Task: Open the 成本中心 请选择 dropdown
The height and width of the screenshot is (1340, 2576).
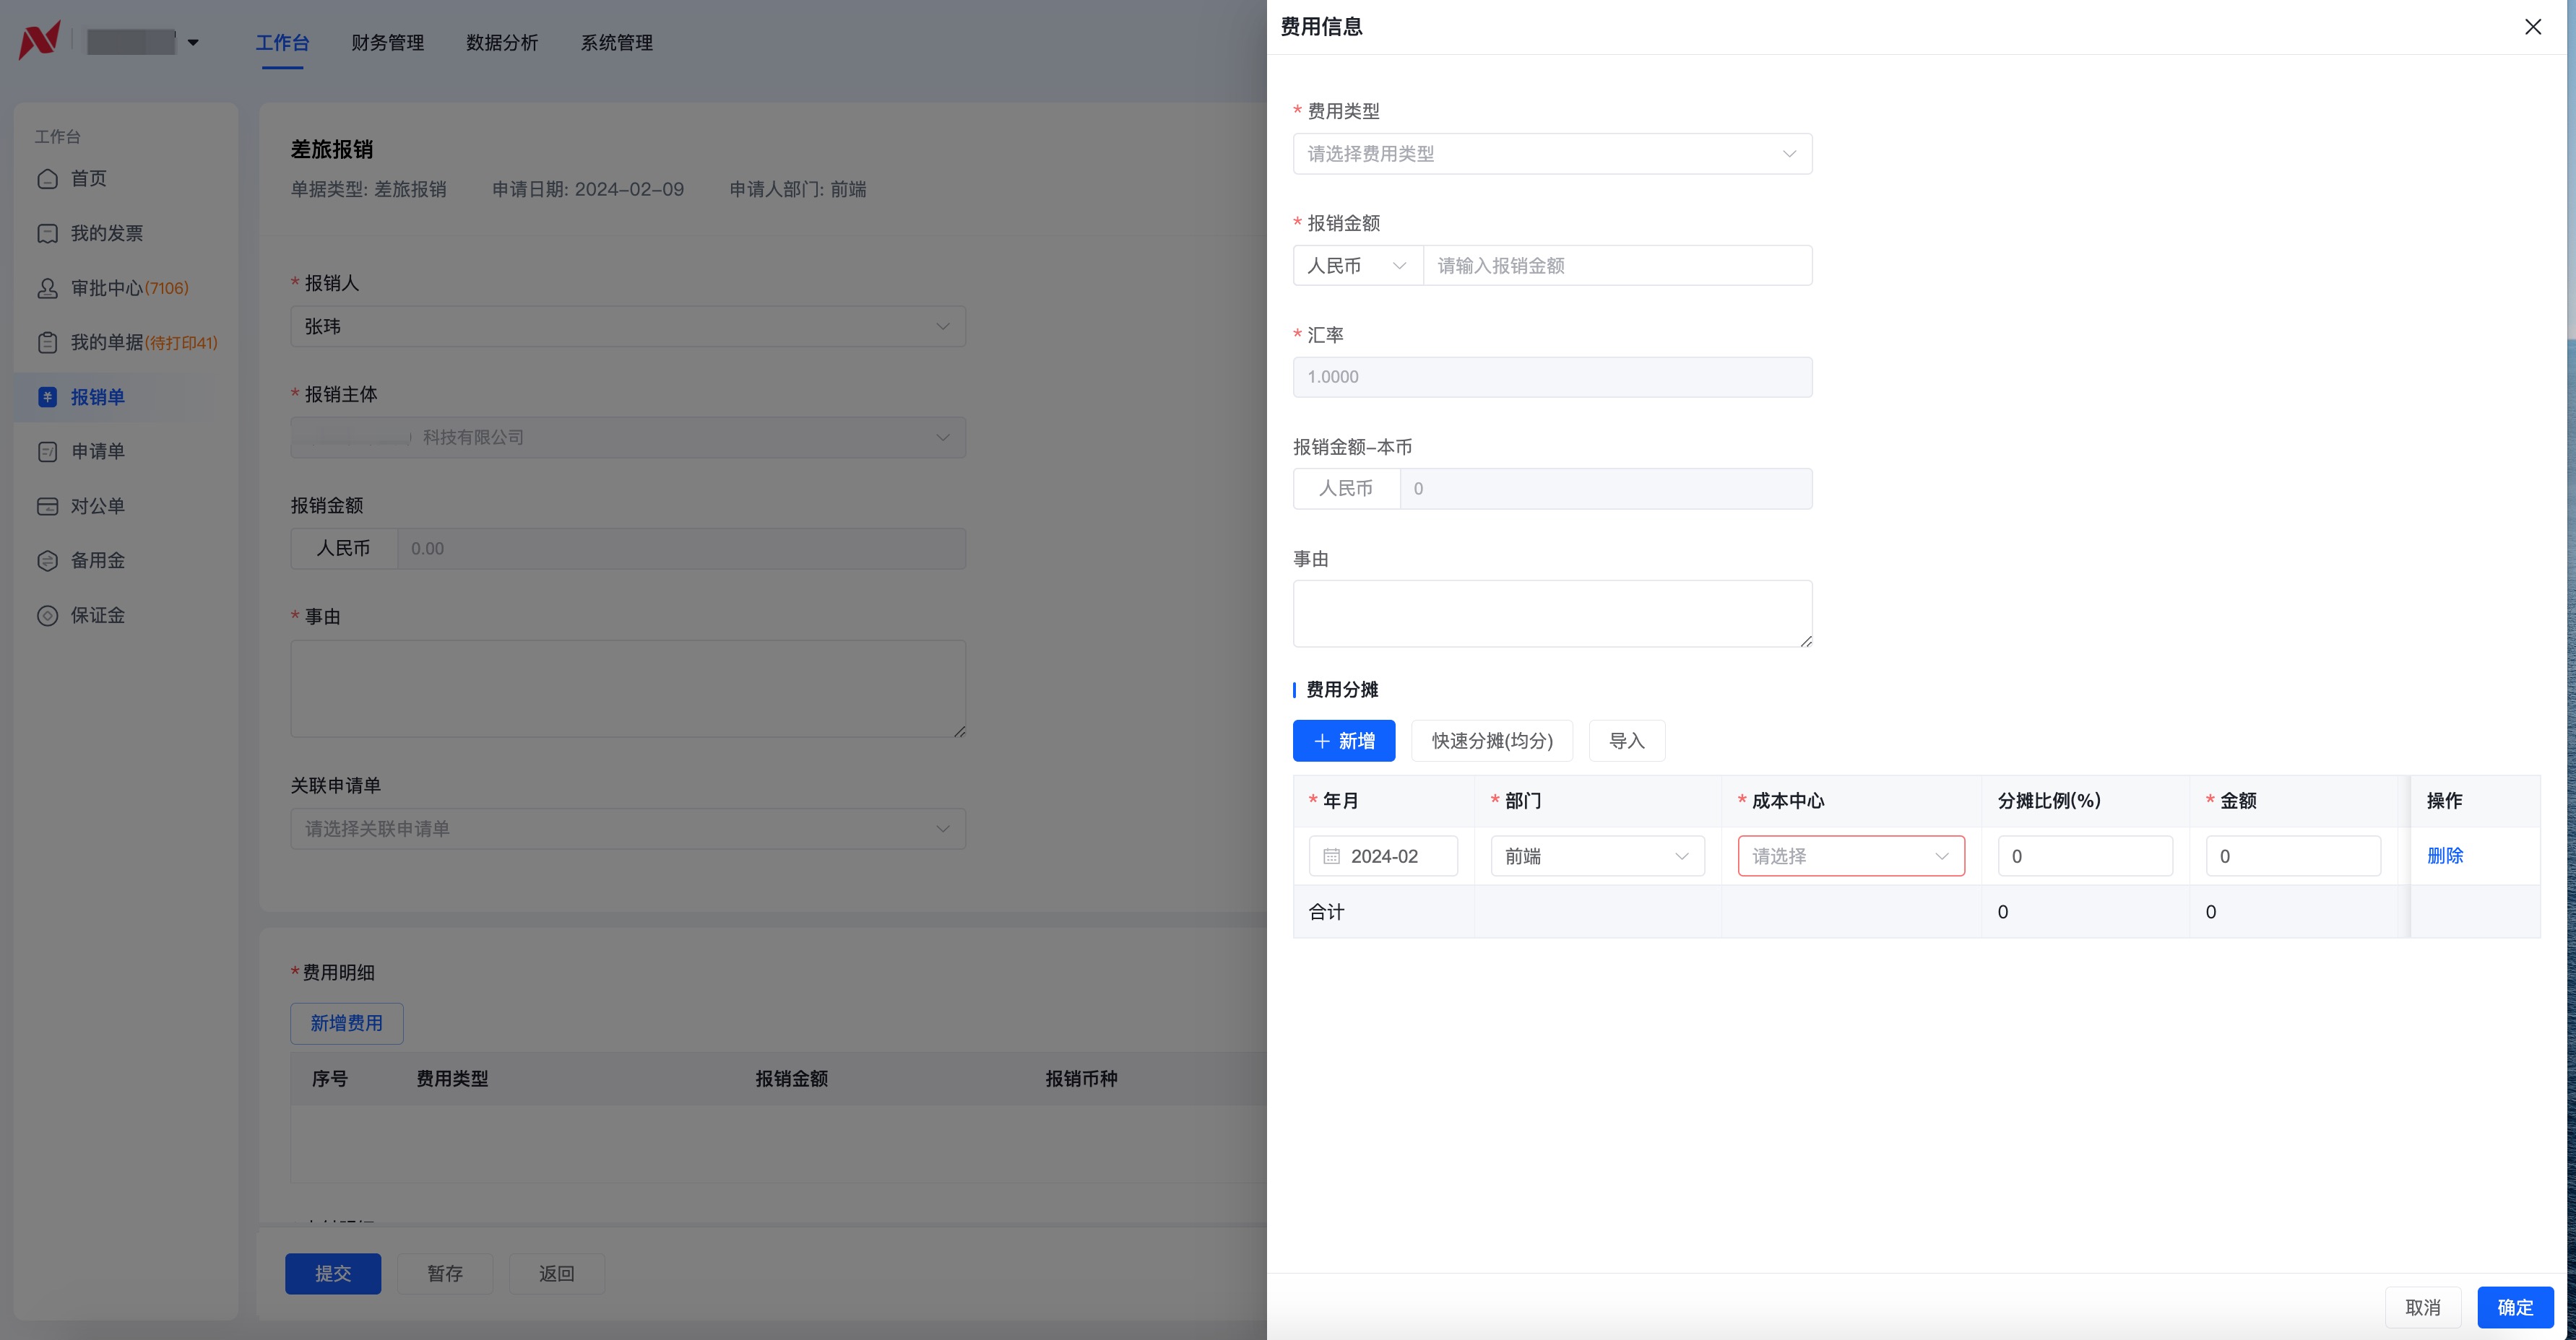Action: [1851, 856]
